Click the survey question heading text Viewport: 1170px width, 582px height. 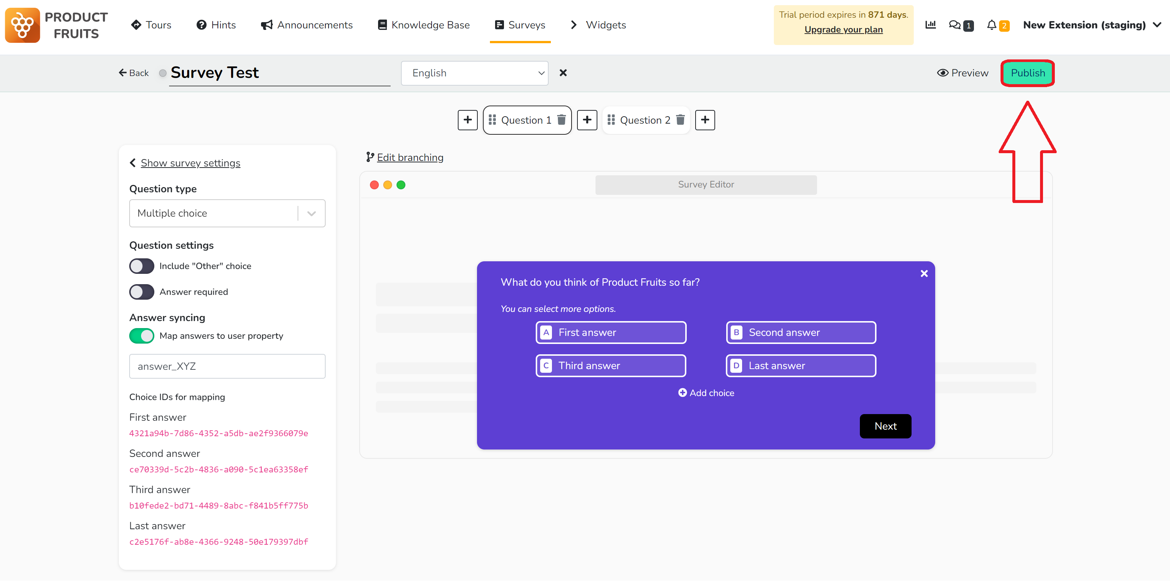600,282
